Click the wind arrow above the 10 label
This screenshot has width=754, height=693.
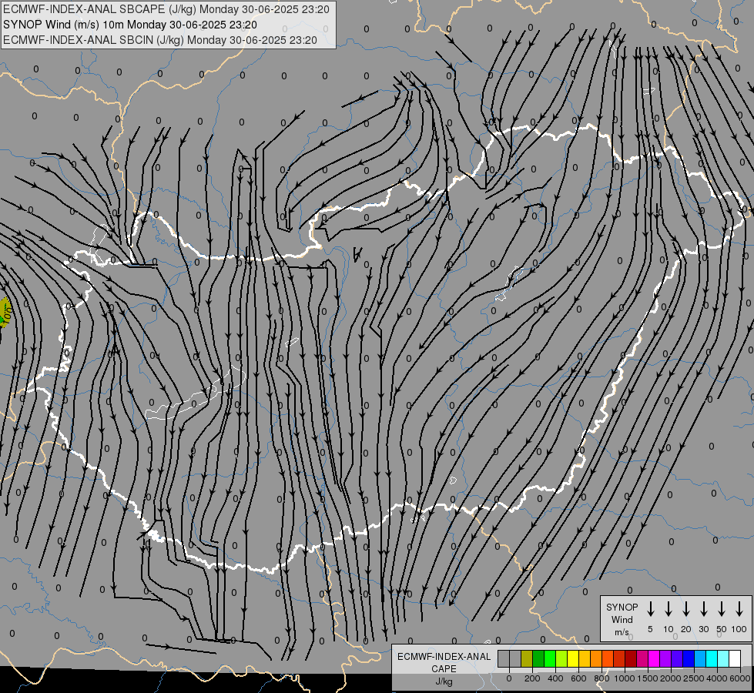tap(669, 608)
